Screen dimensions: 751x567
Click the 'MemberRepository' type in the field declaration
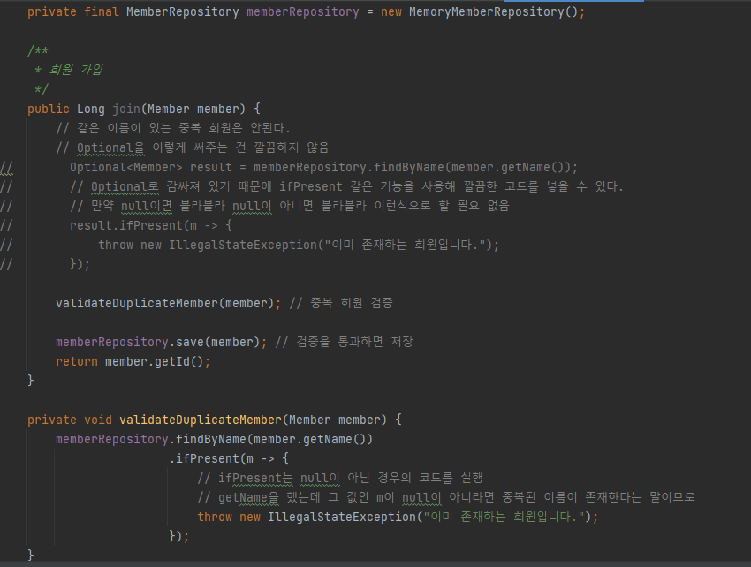[183, 12]
